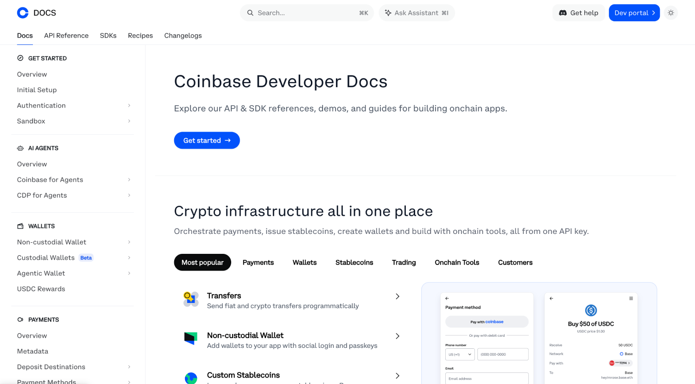Viewport: 695px width, 384px height.
Task: Click back arrow in Payment method panel
Action: (447, 298)
